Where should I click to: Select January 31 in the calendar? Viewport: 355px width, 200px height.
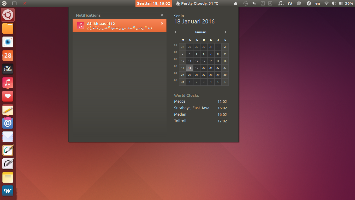[183, 82]
